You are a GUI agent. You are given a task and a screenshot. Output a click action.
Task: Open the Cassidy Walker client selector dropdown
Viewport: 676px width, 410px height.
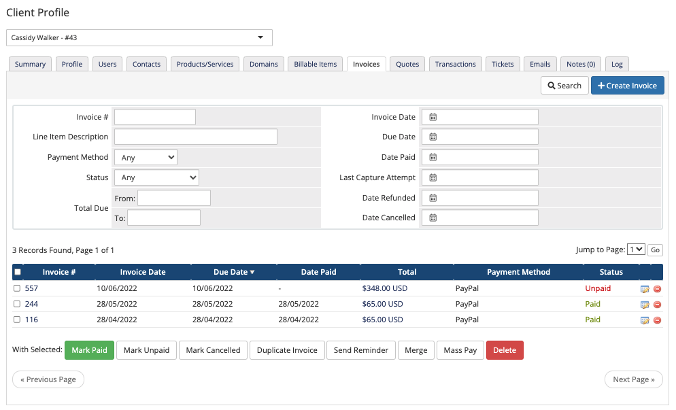click(139, 37)
